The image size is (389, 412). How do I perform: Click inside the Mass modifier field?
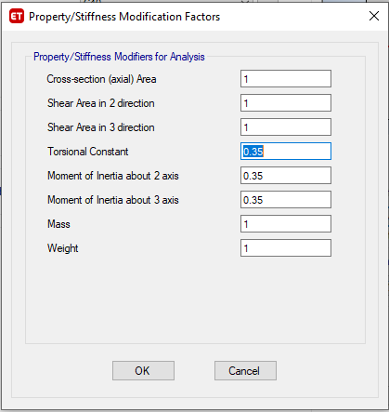pos(286,224)
